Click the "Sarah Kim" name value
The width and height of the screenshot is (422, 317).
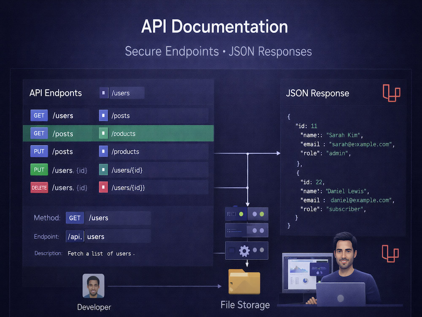[344, 135]
